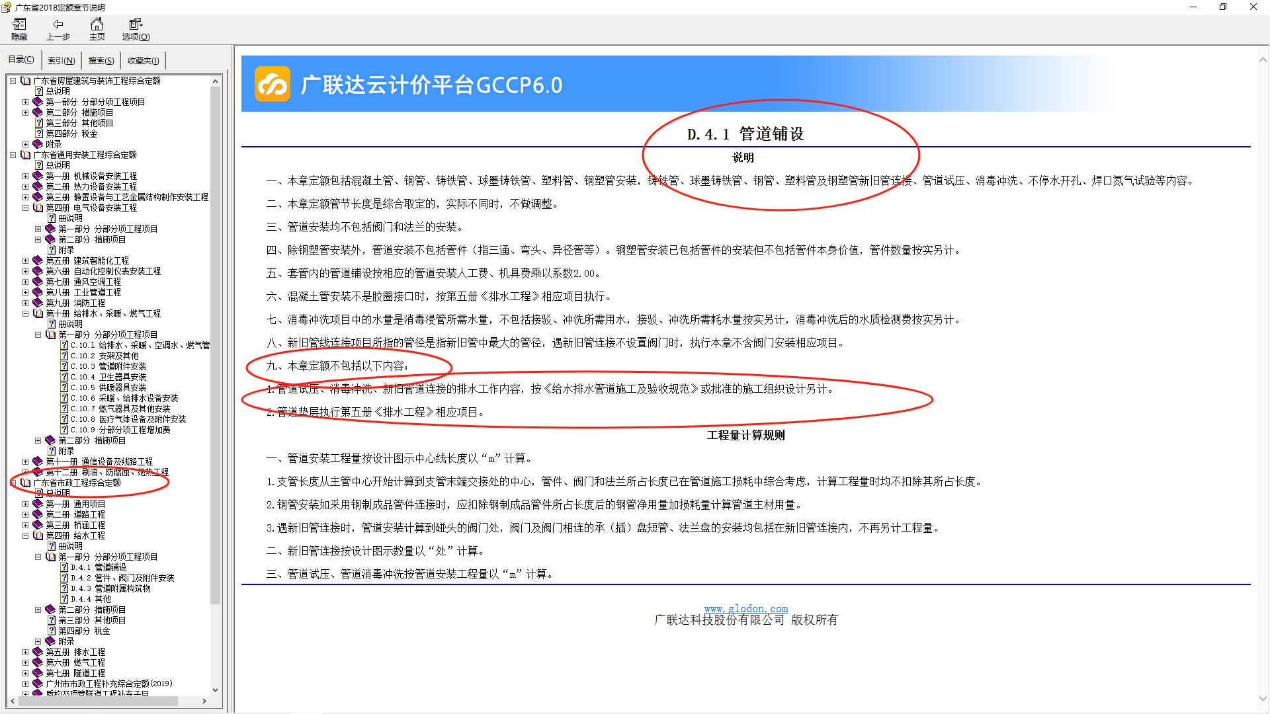Click the content pane scroll-up arrow

point(1263,59)
